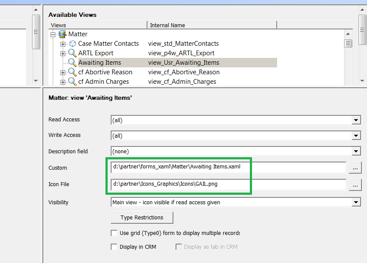Open Type Restrictions
This screenshot has height=263, width=367.
click(x=142, y=217)
